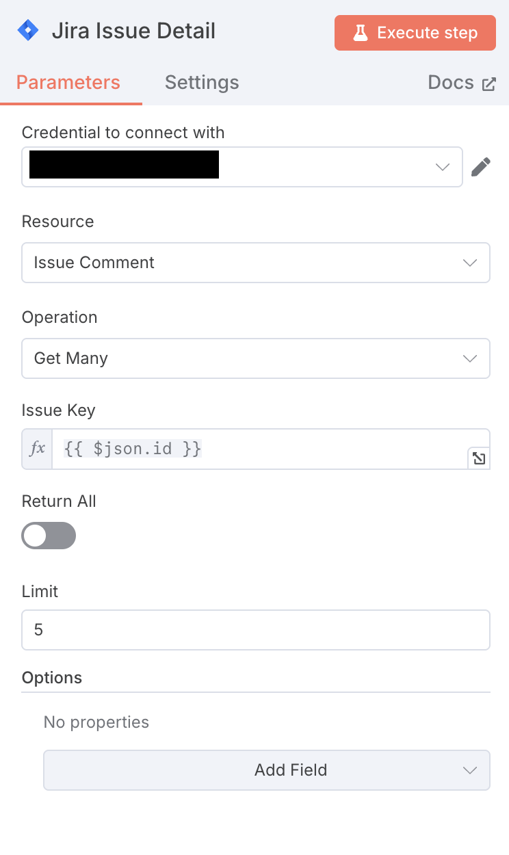The width and height of the screenshot is (509, 855).
Task: Switch to the Settings tab
Action: [x=202, y=83]
